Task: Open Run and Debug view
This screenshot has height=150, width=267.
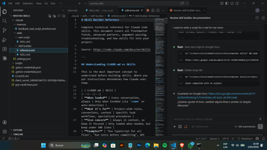Action: pyautogui.click(x=4, y=40)
